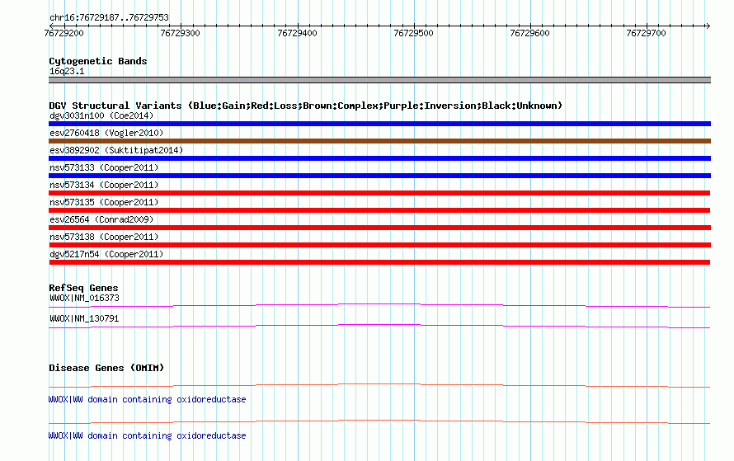
Task: Click the magenta line under WWOX|NM_130791
Action: pos(379,327)
